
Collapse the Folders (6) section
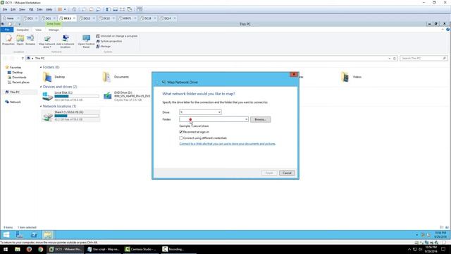tap(41, 68)
